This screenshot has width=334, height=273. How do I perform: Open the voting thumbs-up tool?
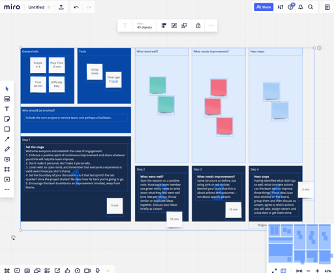(x=67, y=270)
